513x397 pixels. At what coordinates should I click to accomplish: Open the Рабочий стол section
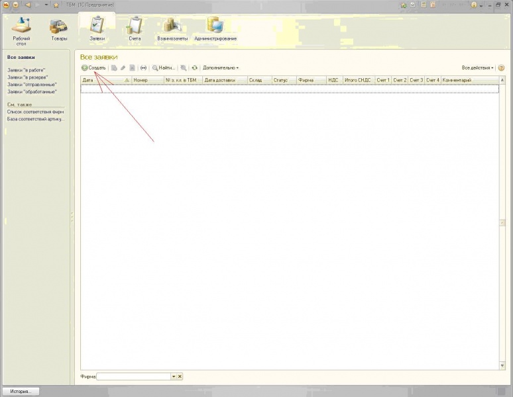[21, 31]
